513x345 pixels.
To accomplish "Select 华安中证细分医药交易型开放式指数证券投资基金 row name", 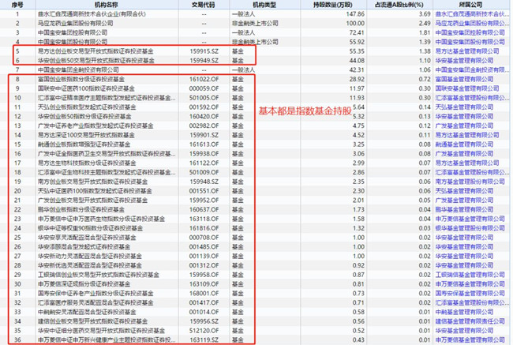I will click(102, 331).
